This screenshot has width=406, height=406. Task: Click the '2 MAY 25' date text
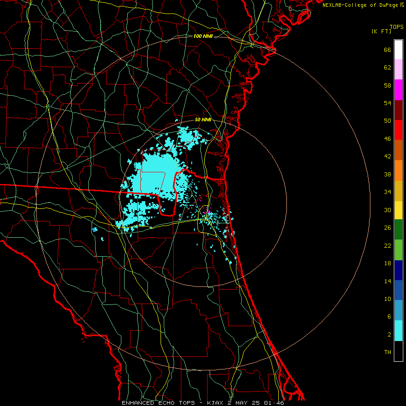(x=244, y=403)
